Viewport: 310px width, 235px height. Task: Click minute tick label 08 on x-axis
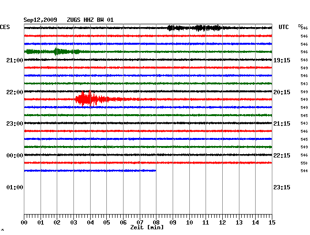tap(156, 222)
